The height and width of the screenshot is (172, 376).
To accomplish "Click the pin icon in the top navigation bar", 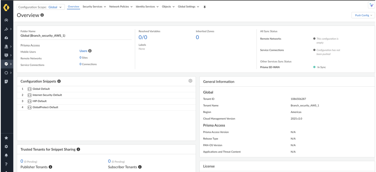I will tap(205, 7).
